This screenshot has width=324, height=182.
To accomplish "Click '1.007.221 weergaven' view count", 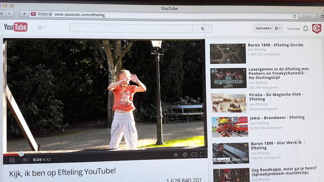I will [x=264, y=54].
